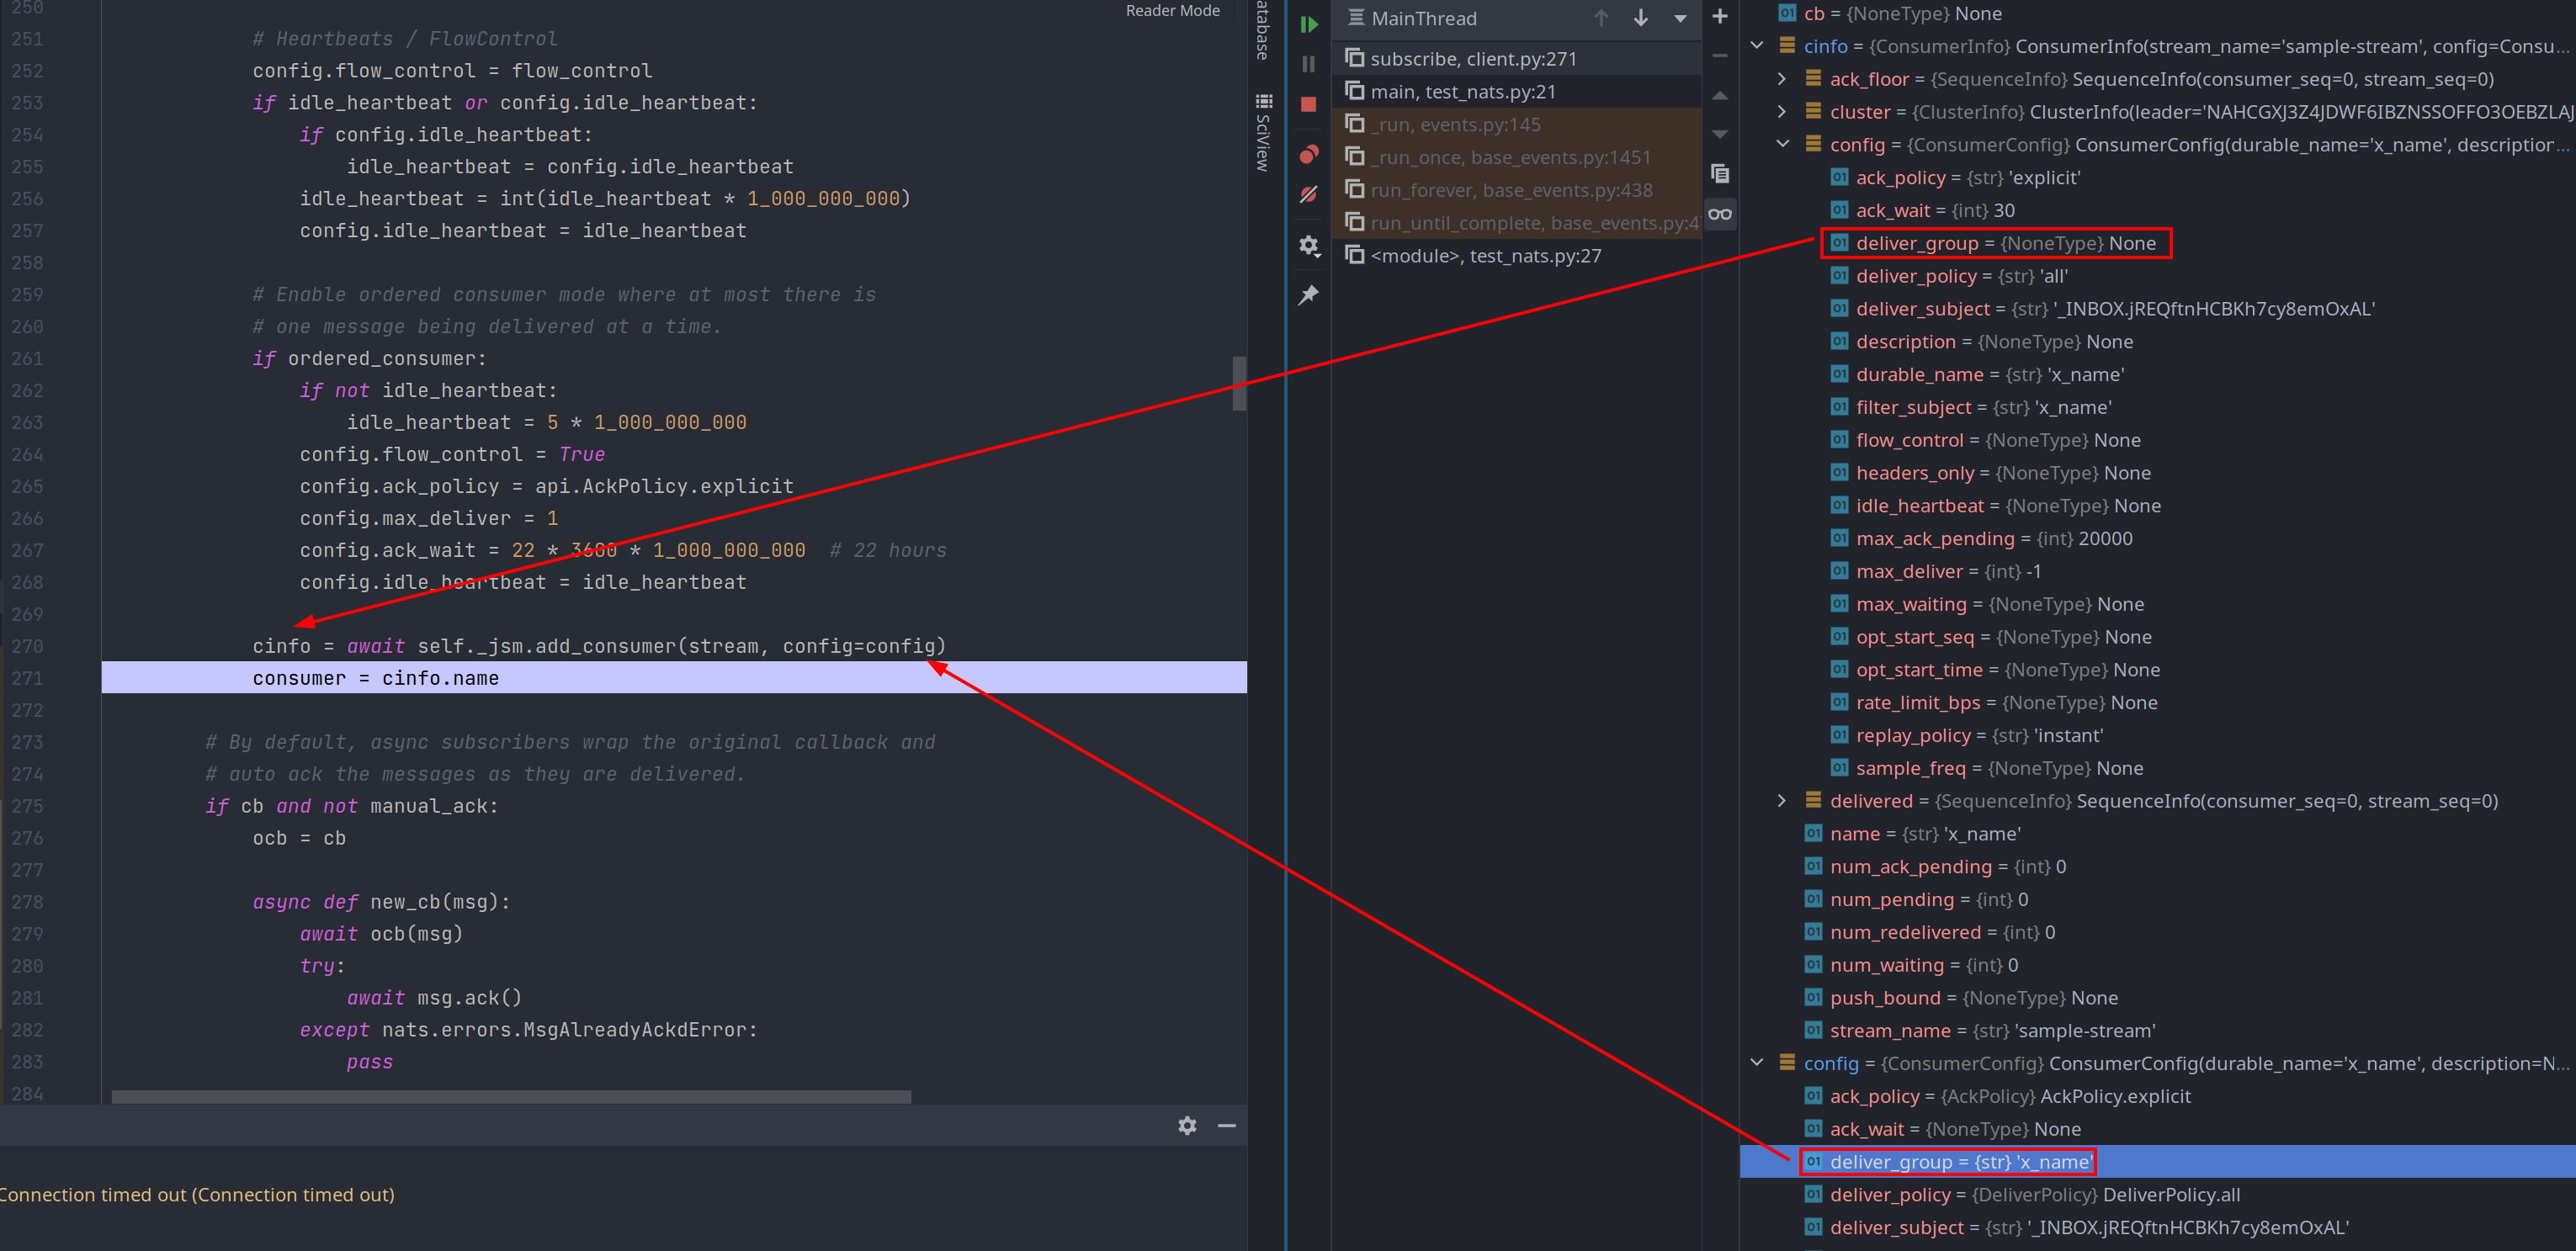The width and height of the screenshot is (2576, 1251).
Task: Toggle Show Watches glasses icon
Action: 1720,214
